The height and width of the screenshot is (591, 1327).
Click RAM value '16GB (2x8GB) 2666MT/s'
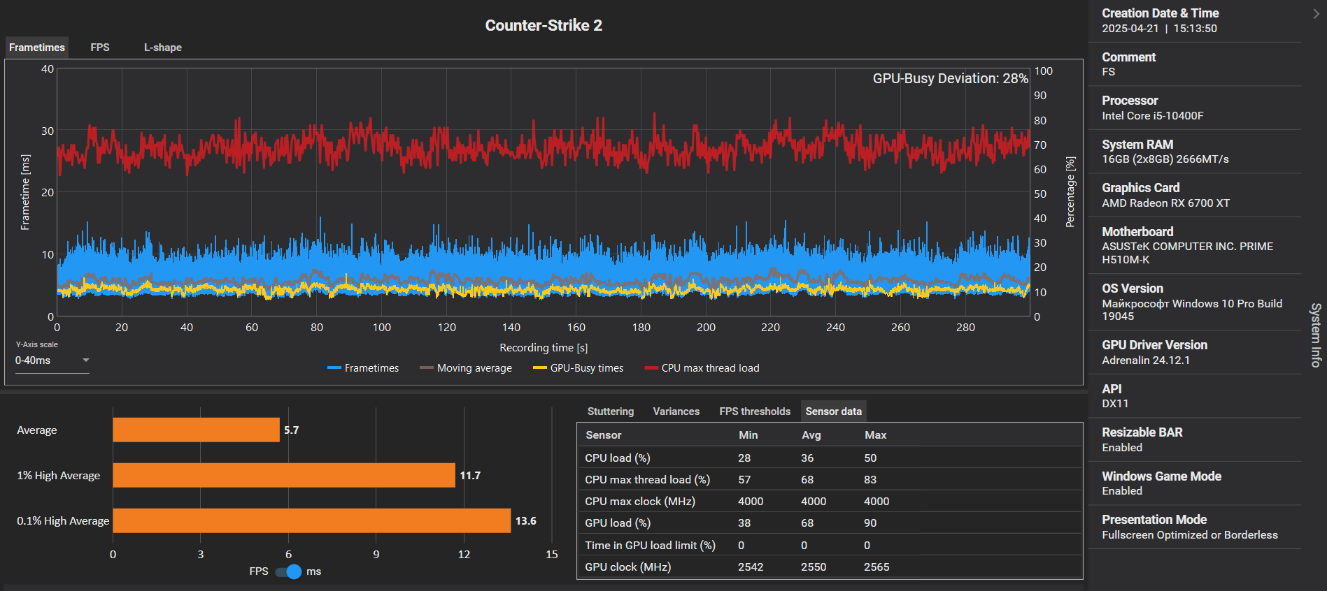tap(1165, 159)
